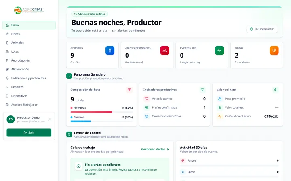Open Accesos Trabajador

click(29, 105)
